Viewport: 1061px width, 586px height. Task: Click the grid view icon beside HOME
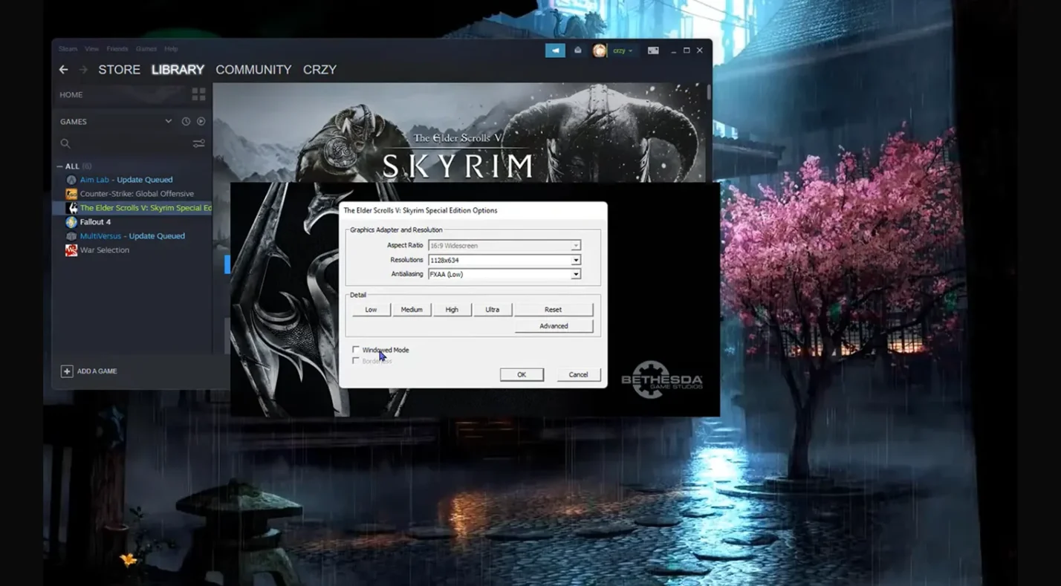click(x=198, y=94)
